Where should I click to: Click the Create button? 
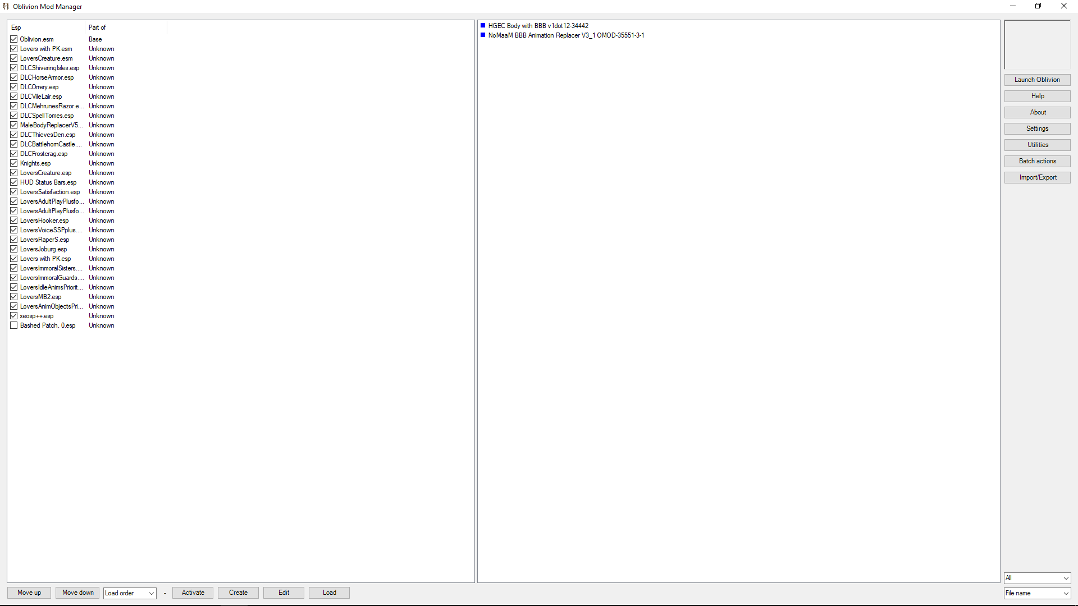pos(238,593)
